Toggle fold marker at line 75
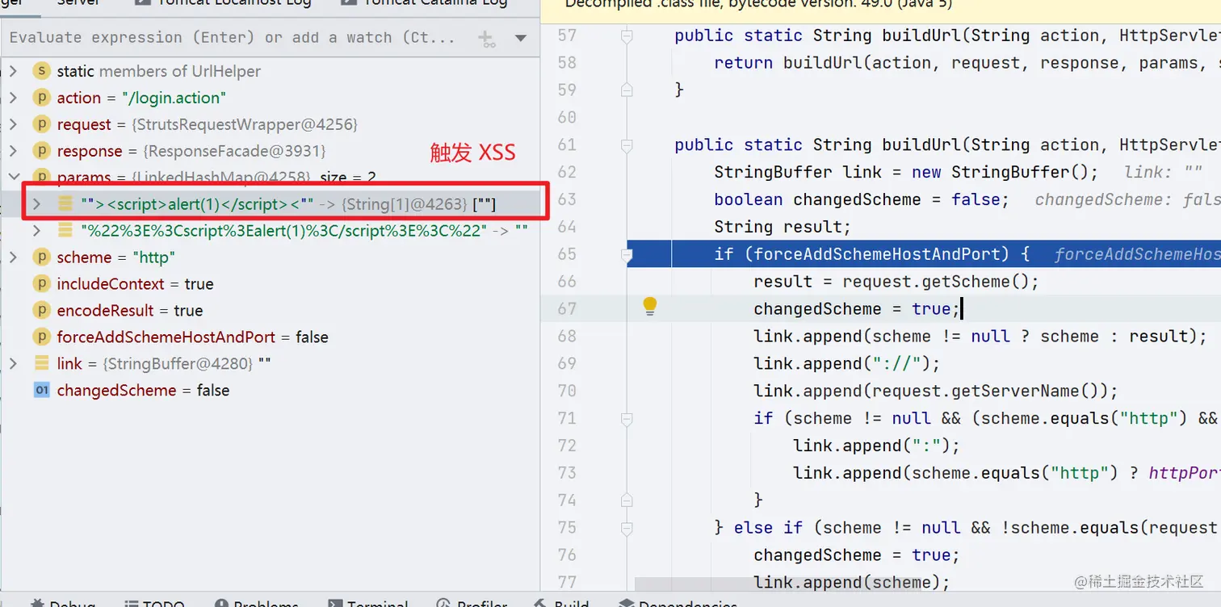1221x607 pixels. click(x=627, y=527)
